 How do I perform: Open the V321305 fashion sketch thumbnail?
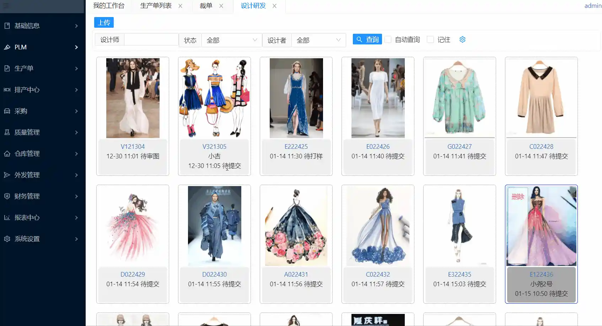tap(214, 98)
